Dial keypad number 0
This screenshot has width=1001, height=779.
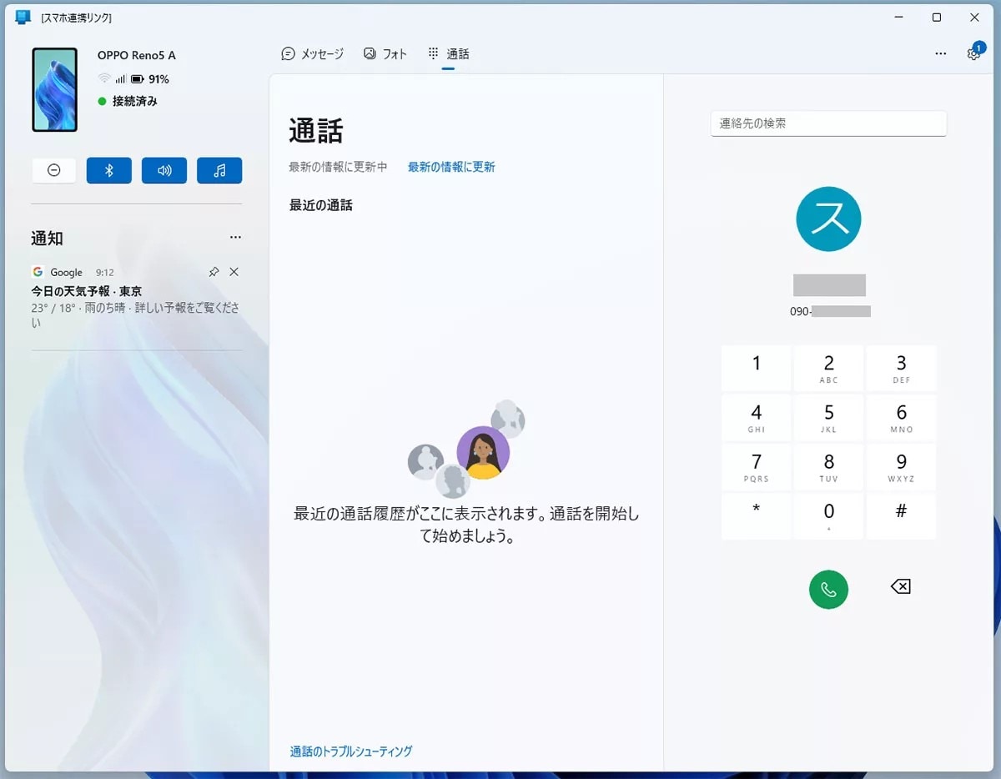[x=829, y=516]
